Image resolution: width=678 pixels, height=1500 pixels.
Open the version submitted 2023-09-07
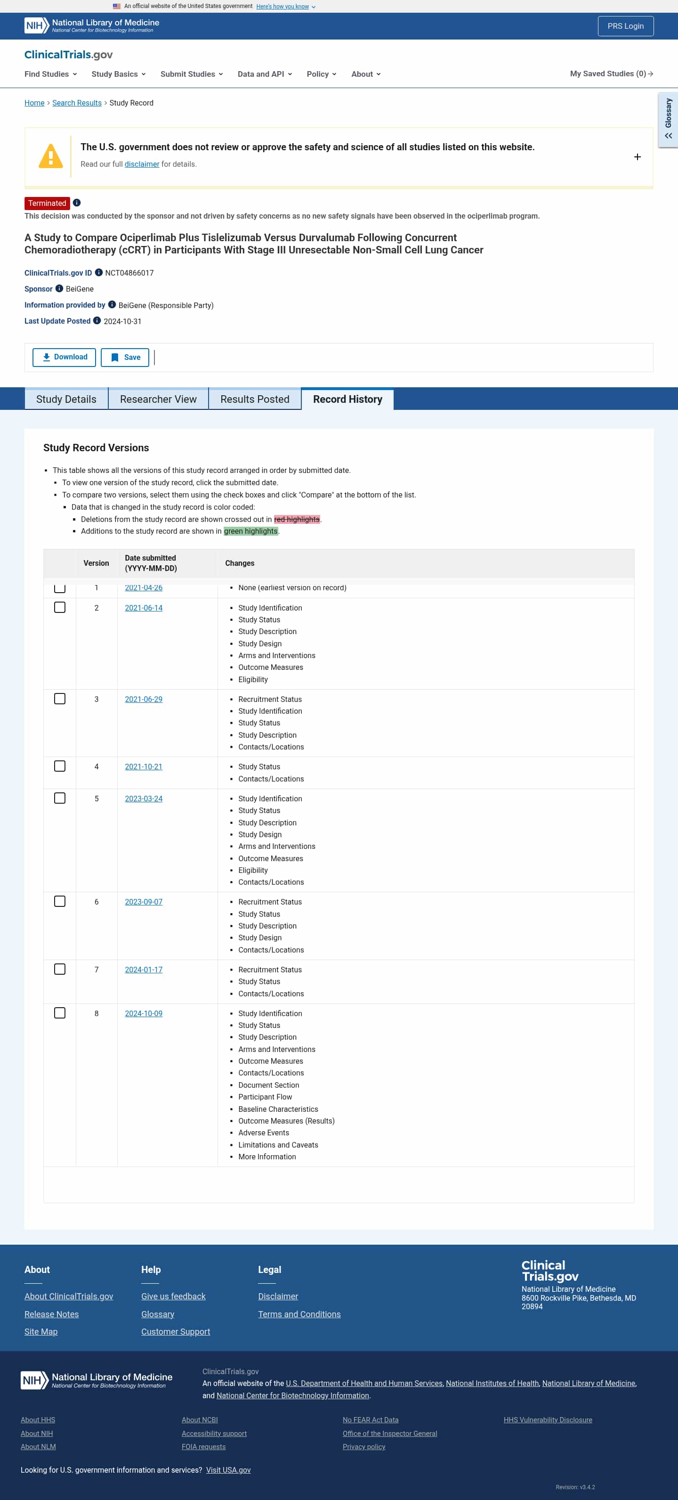tap(144, 901)
